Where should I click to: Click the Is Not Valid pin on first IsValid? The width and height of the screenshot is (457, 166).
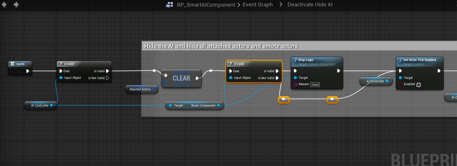107,78
